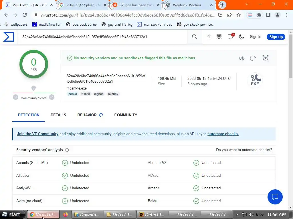Click the browser address bar URL
The image size is (293, 219).
127,15
